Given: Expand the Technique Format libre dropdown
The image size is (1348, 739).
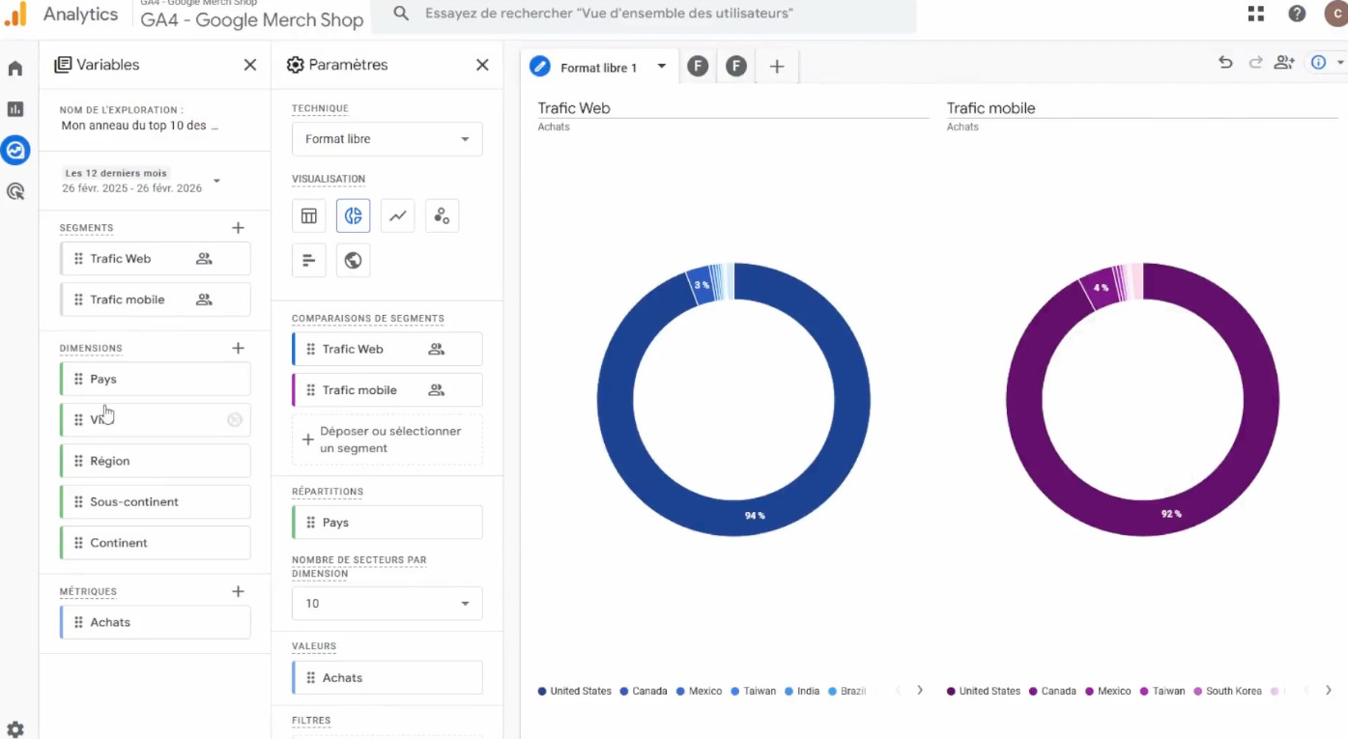Looking at the screenshot, I should pyautogui.click(x=387, y=139).
